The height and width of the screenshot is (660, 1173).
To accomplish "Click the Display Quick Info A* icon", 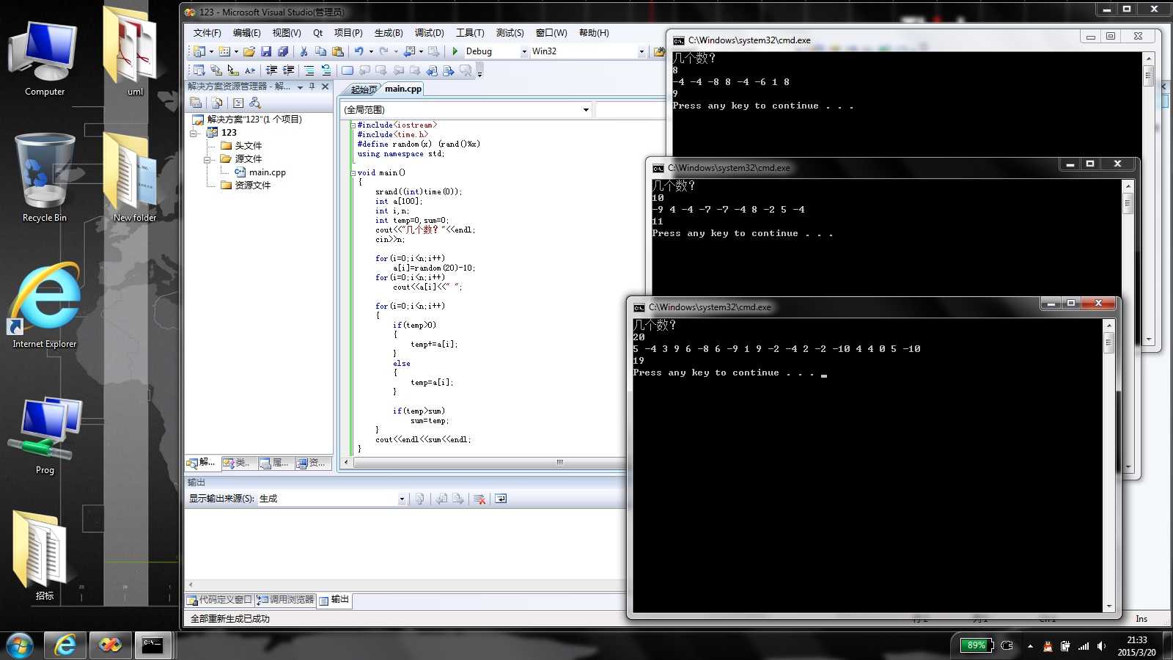I will tap(250, 70).
